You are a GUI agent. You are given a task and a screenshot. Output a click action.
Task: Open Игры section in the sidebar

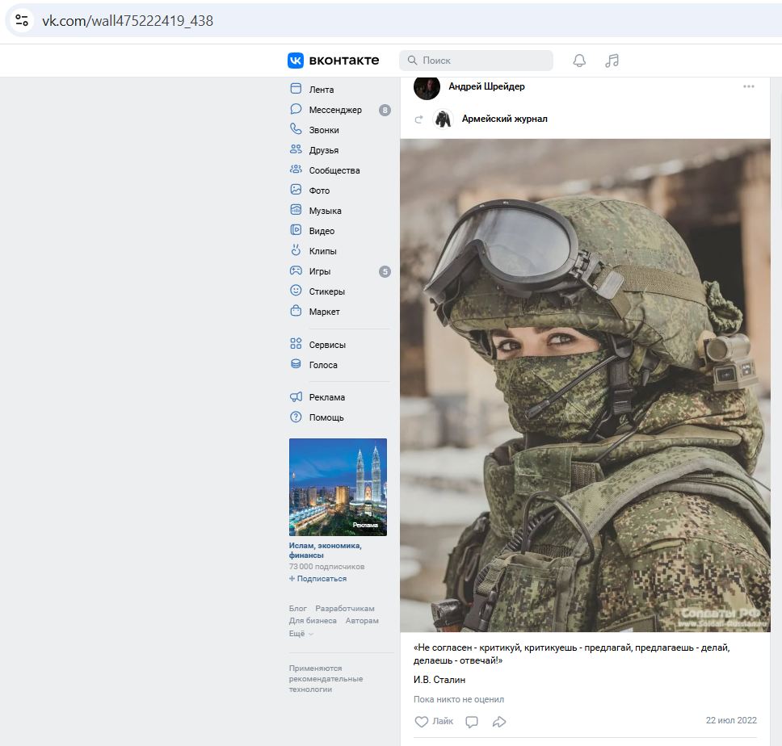tap(319, 271)
